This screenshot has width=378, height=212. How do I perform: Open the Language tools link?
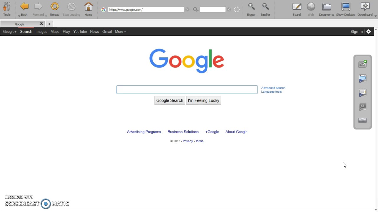271,92
